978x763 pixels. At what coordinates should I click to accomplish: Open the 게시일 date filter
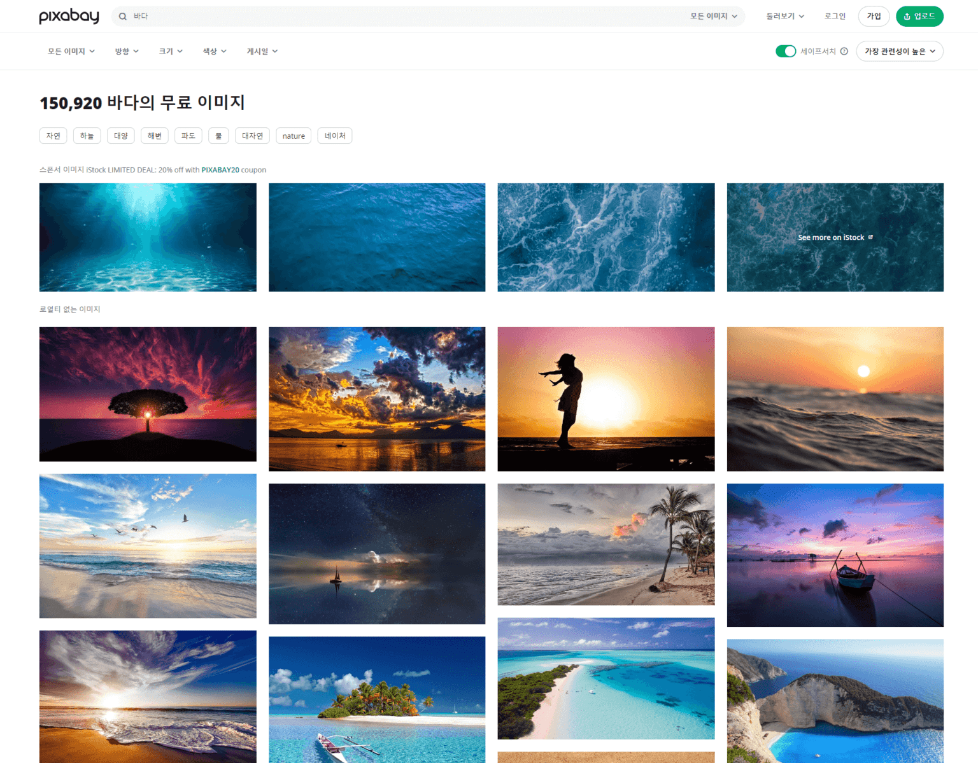tap(262, 52)
